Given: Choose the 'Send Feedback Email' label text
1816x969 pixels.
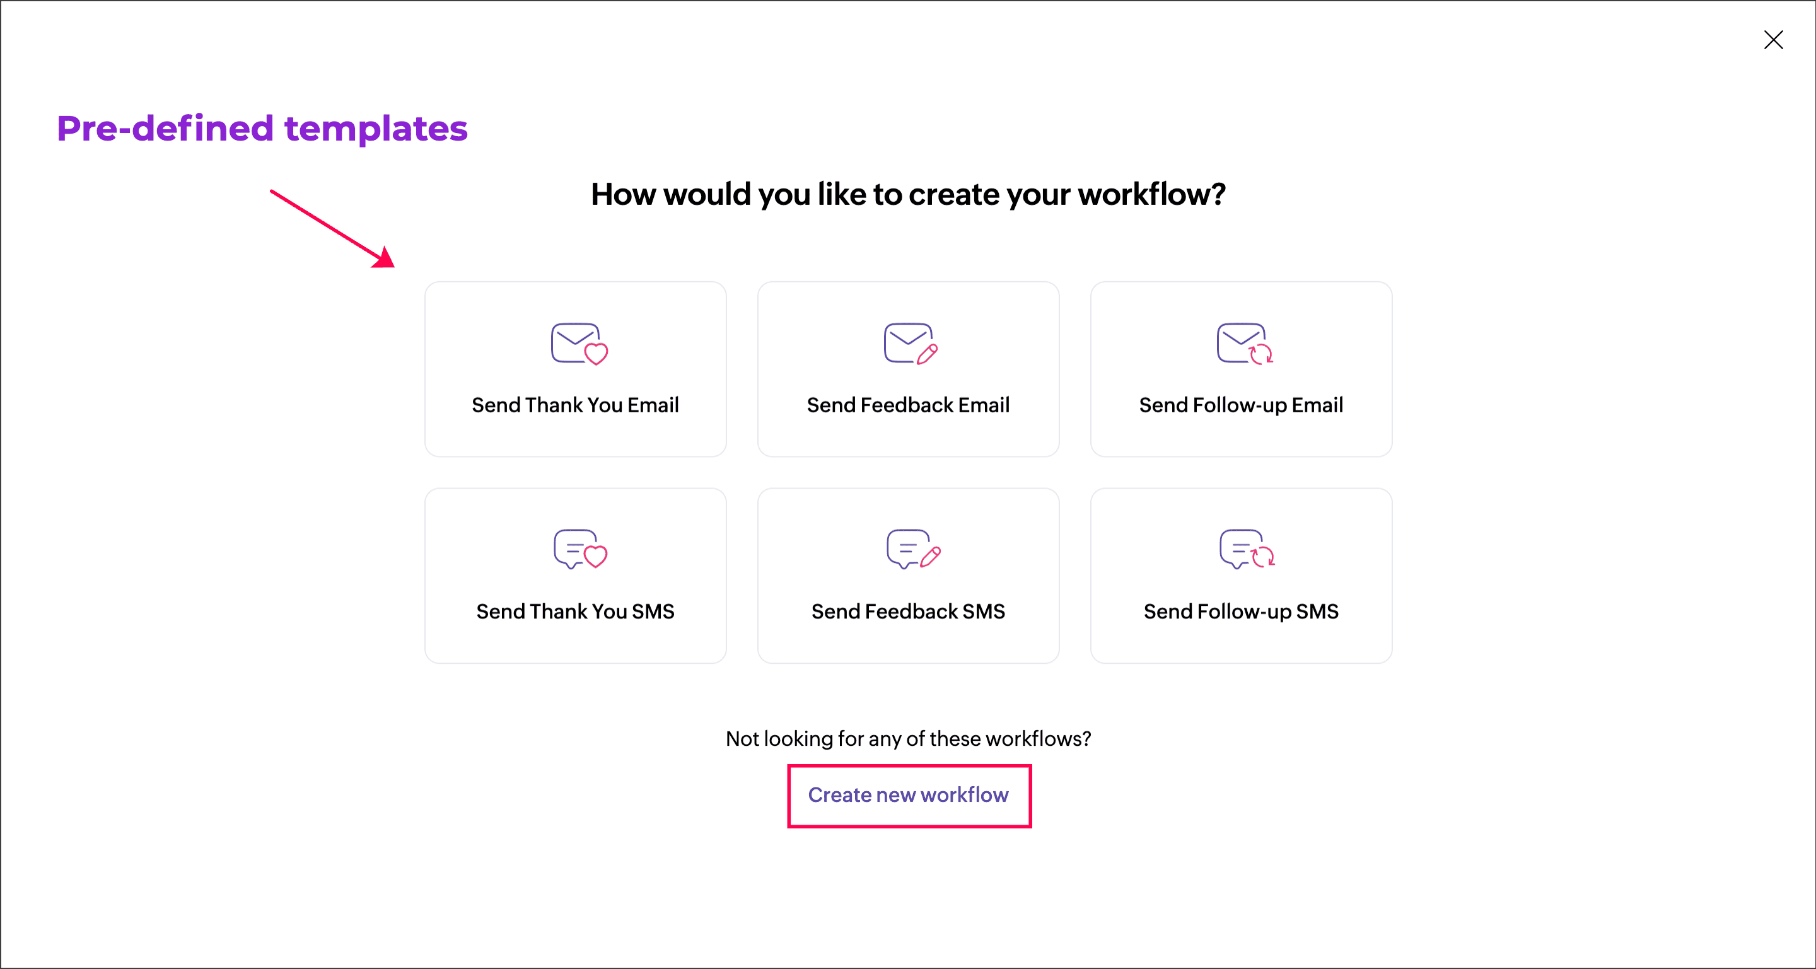Looking at the screenshot, I should (x=908, y=405).
